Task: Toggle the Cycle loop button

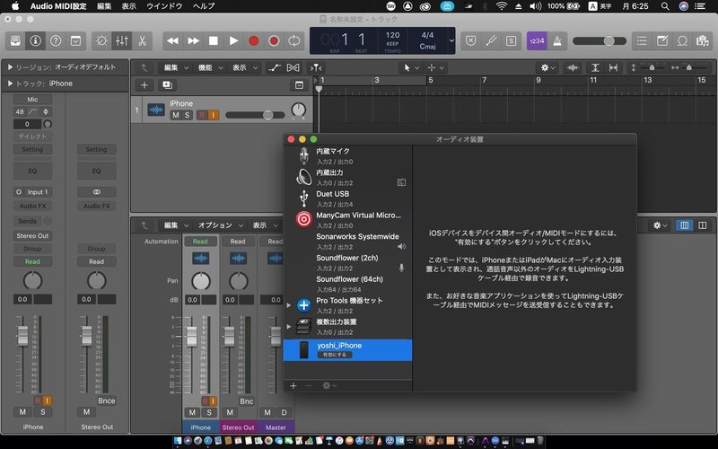Action: [294, 40]
